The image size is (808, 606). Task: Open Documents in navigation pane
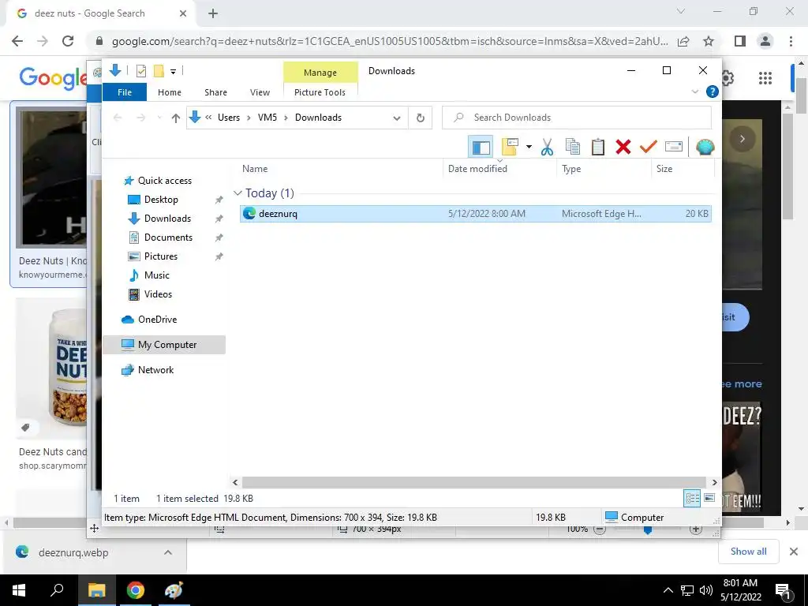coord(168,238)
